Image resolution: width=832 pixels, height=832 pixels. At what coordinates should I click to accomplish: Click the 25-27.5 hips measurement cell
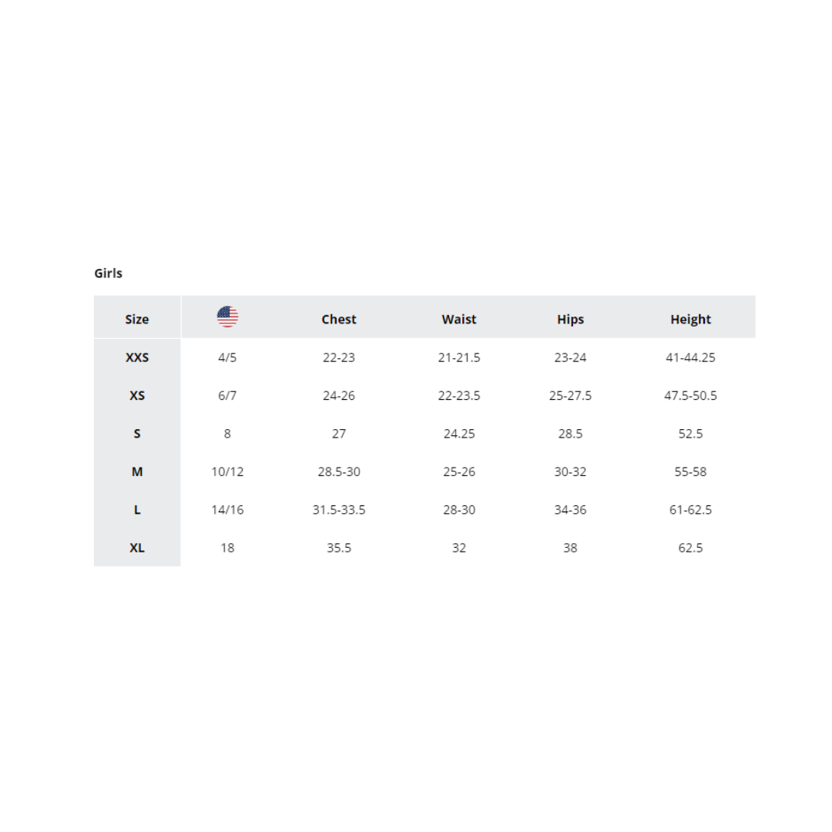click(x=570, y=395)
